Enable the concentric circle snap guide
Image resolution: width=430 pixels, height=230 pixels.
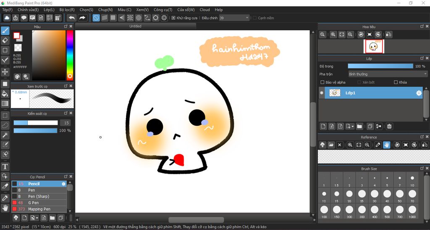[139, 18]
